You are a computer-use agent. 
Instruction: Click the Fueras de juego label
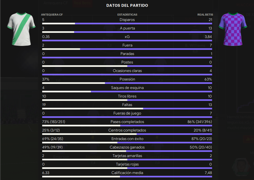tap(127, 113)
